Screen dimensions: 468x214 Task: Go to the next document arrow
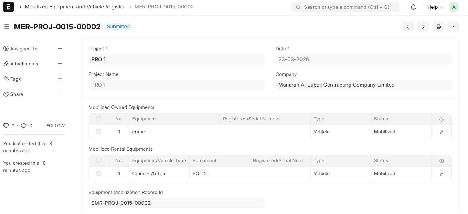[x=423, y=27]
